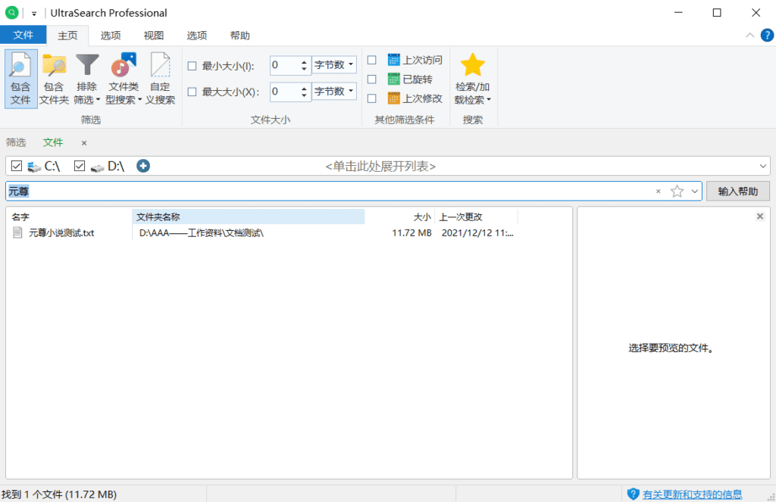Click the folder path D:\AAA——工作资料\文档测试\
The image size is (776, 502).
coord(202,233)
